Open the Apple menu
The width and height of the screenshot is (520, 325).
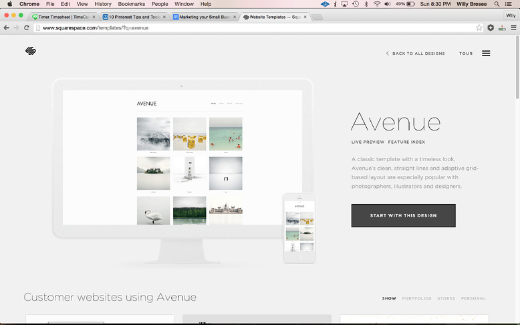point(9,4)
